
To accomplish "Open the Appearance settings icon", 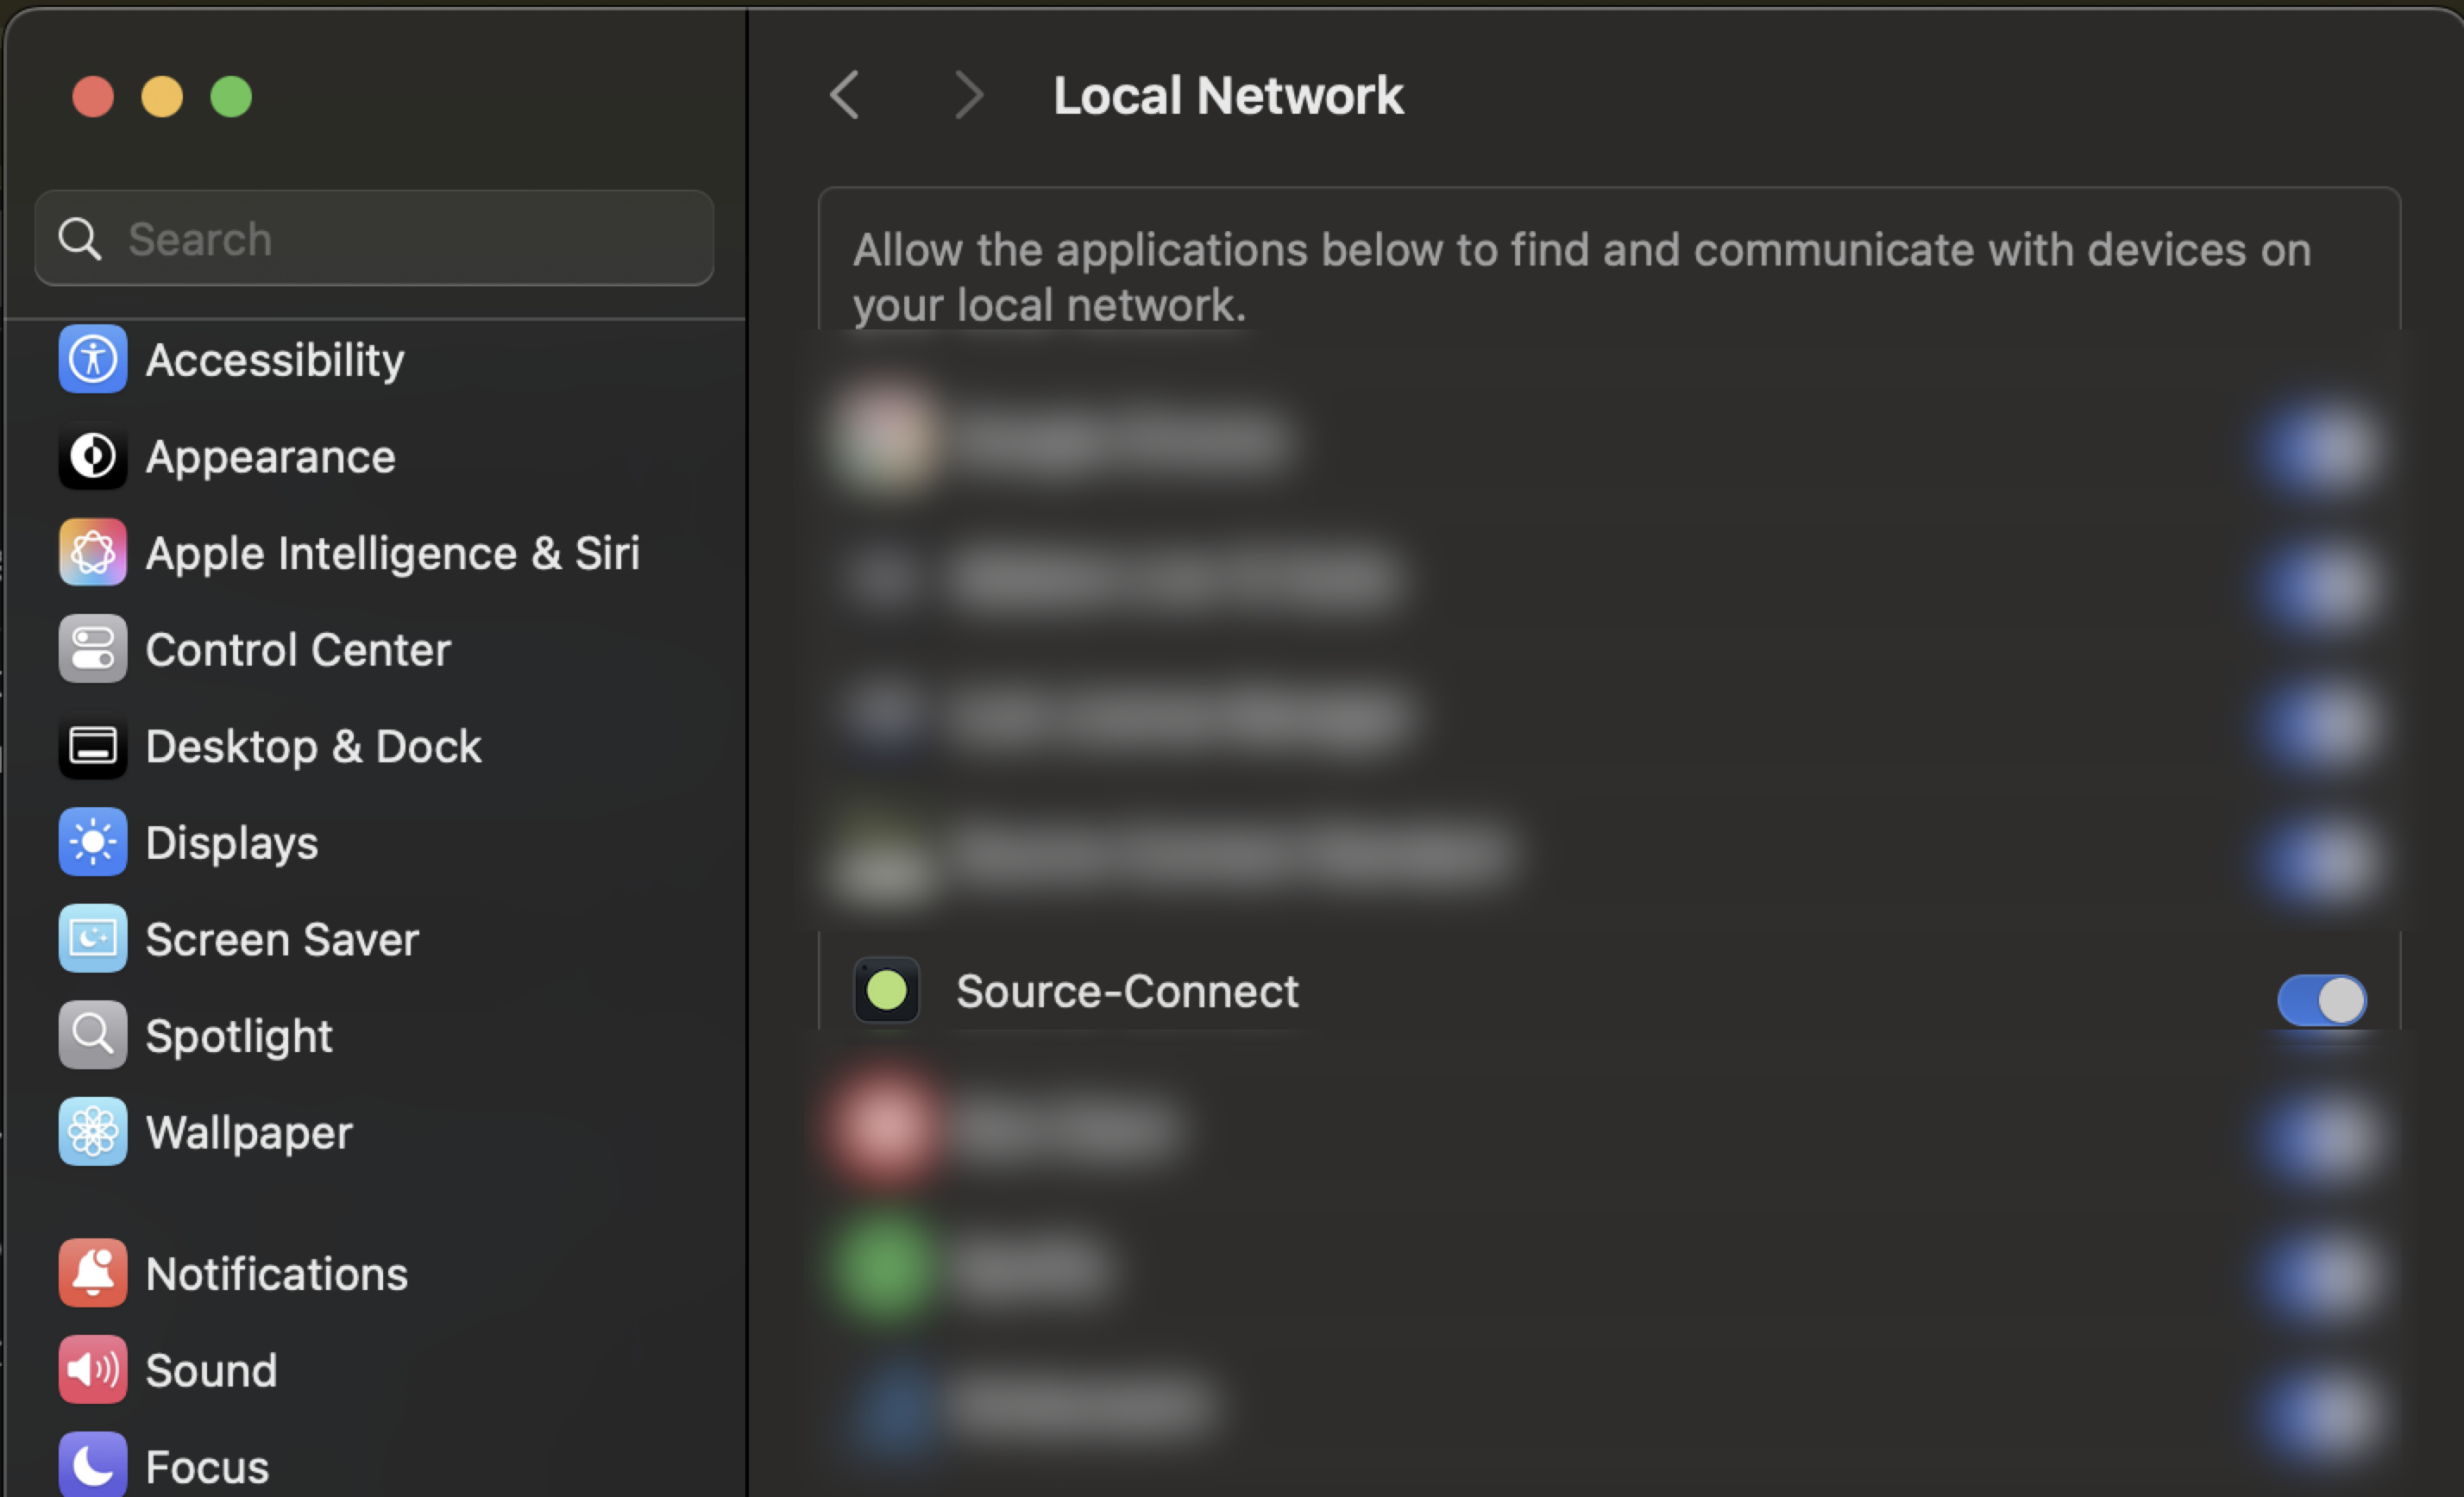I will [92, 457].
